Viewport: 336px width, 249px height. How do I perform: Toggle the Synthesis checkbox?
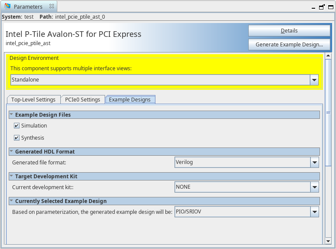16,138
